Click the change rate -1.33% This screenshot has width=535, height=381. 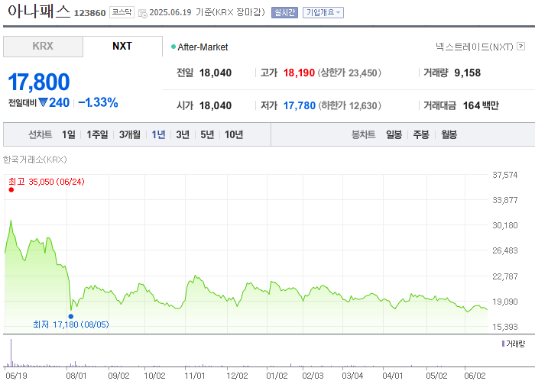click(98, 102)
